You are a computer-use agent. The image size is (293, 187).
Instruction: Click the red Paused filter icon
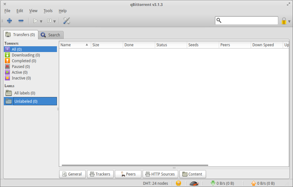(7, 67)
